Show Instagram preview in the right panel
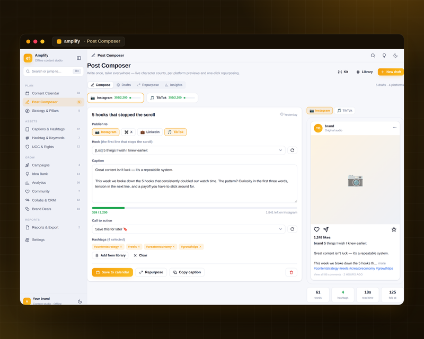The image size is (424, 339). pos(320,111)
